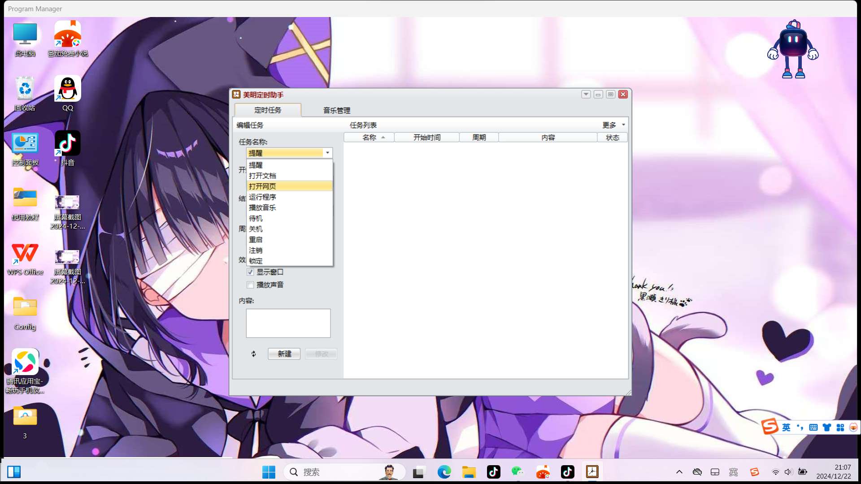The height and width of the screenshot is (484, 861).
Task: Open the clock showing 21:07 2024/12/22
Action: pyautogui.click(x=834, y=472)
